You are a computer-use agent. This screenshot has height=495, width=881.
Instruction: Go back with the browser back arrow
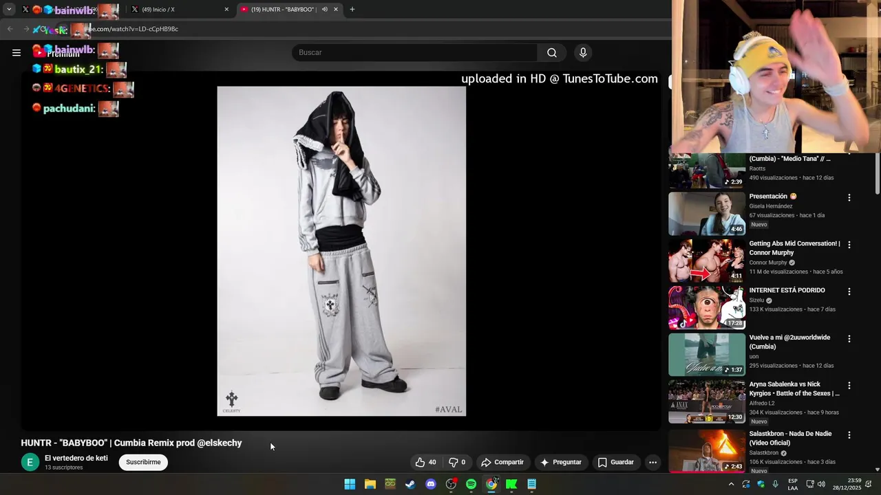10,29
